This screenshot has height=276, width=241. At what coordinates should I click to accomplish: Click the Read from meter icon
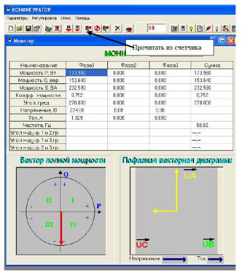[88, 29]
